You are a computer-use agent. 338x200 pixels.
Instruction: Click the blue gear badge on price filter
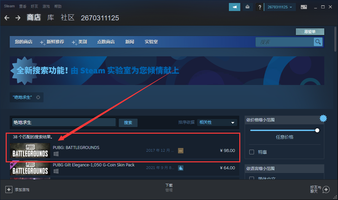click(x=323, y=118)
